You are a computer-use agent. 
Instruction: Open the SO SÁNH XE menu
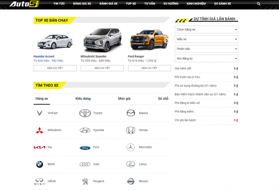tap(222, 4)
